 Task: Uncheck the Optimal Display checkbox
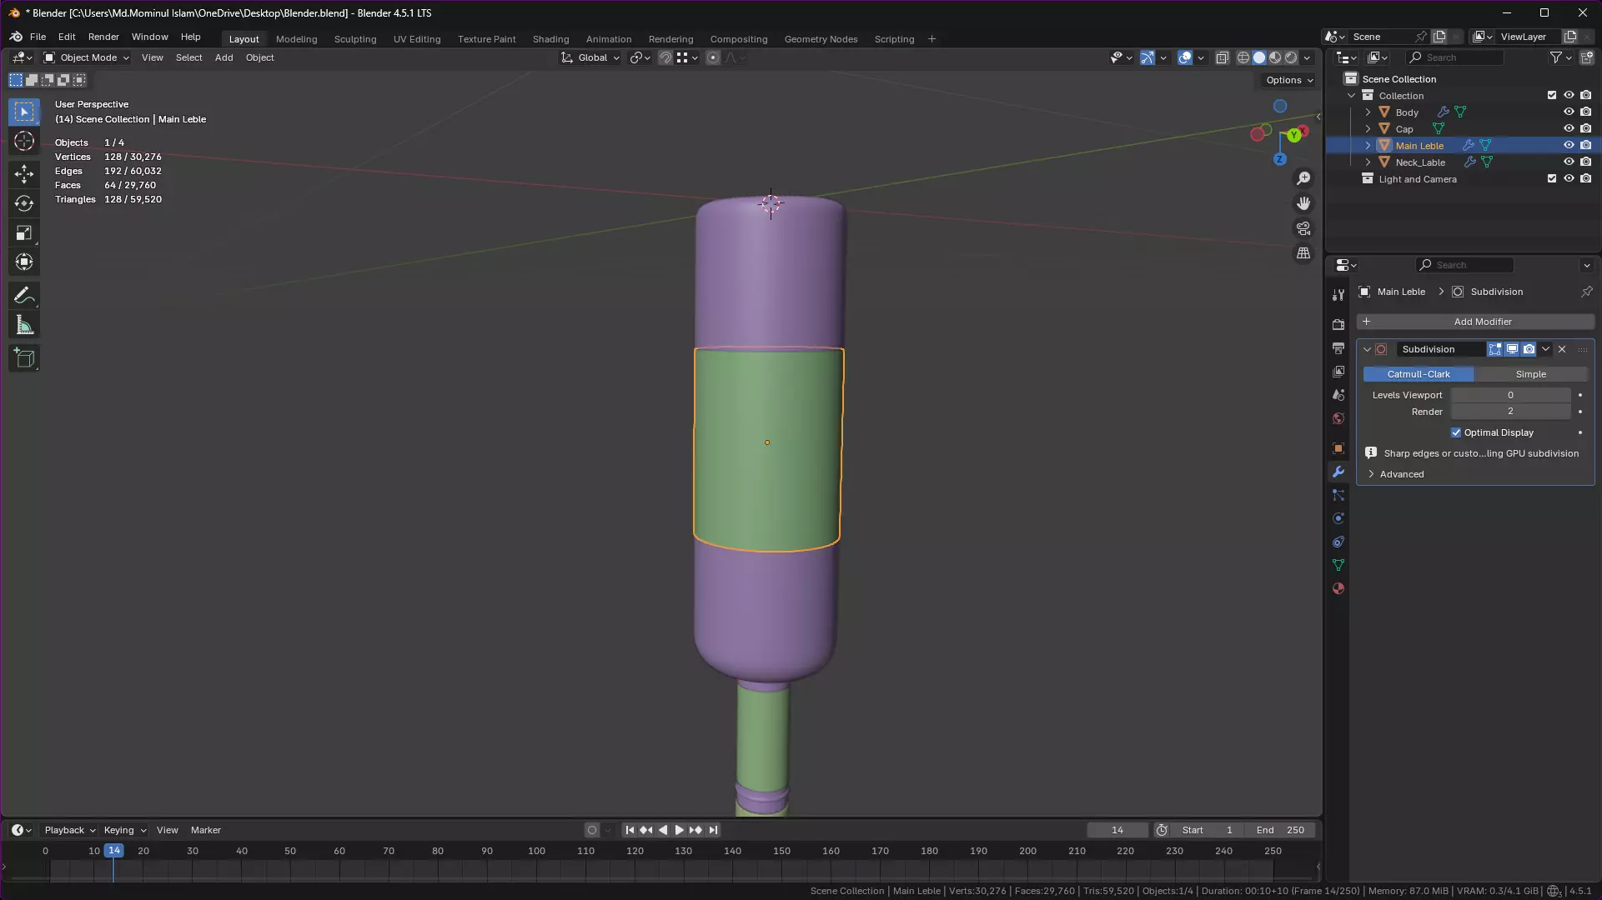(1456, 432)
